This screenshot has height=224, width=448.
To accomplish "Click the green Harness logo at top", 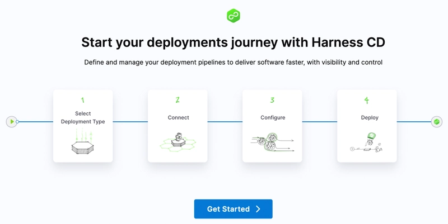I will [x=234, y=16].
